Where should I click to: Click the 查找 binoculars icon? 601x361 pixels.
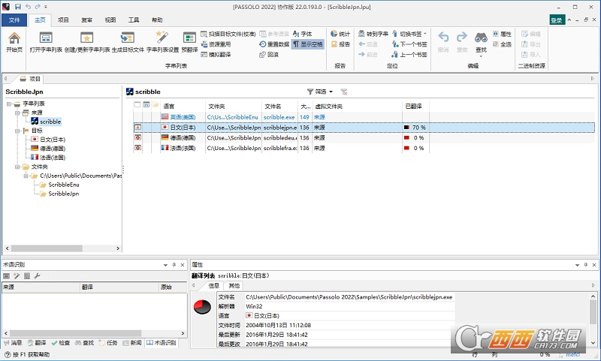click(481, 38)
